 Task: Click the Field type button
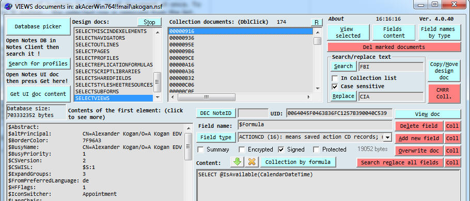(x=216, y=137)
